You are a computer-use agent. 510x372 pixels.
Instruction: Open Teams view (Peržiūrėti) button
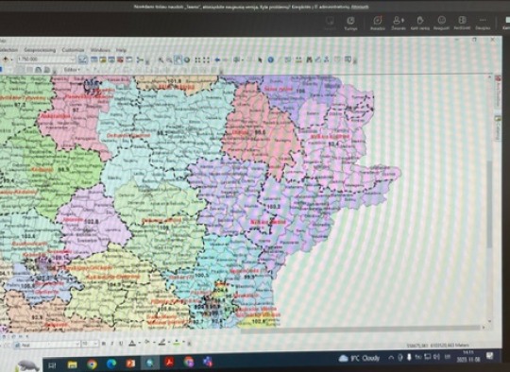[x=462, y=23]
